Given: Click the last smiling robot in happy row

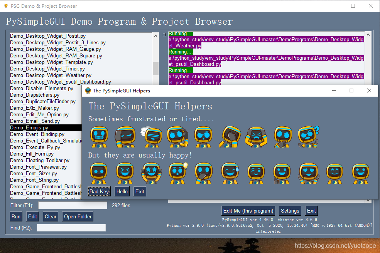Looking at the screenshot, I should [x=361, y=173].
